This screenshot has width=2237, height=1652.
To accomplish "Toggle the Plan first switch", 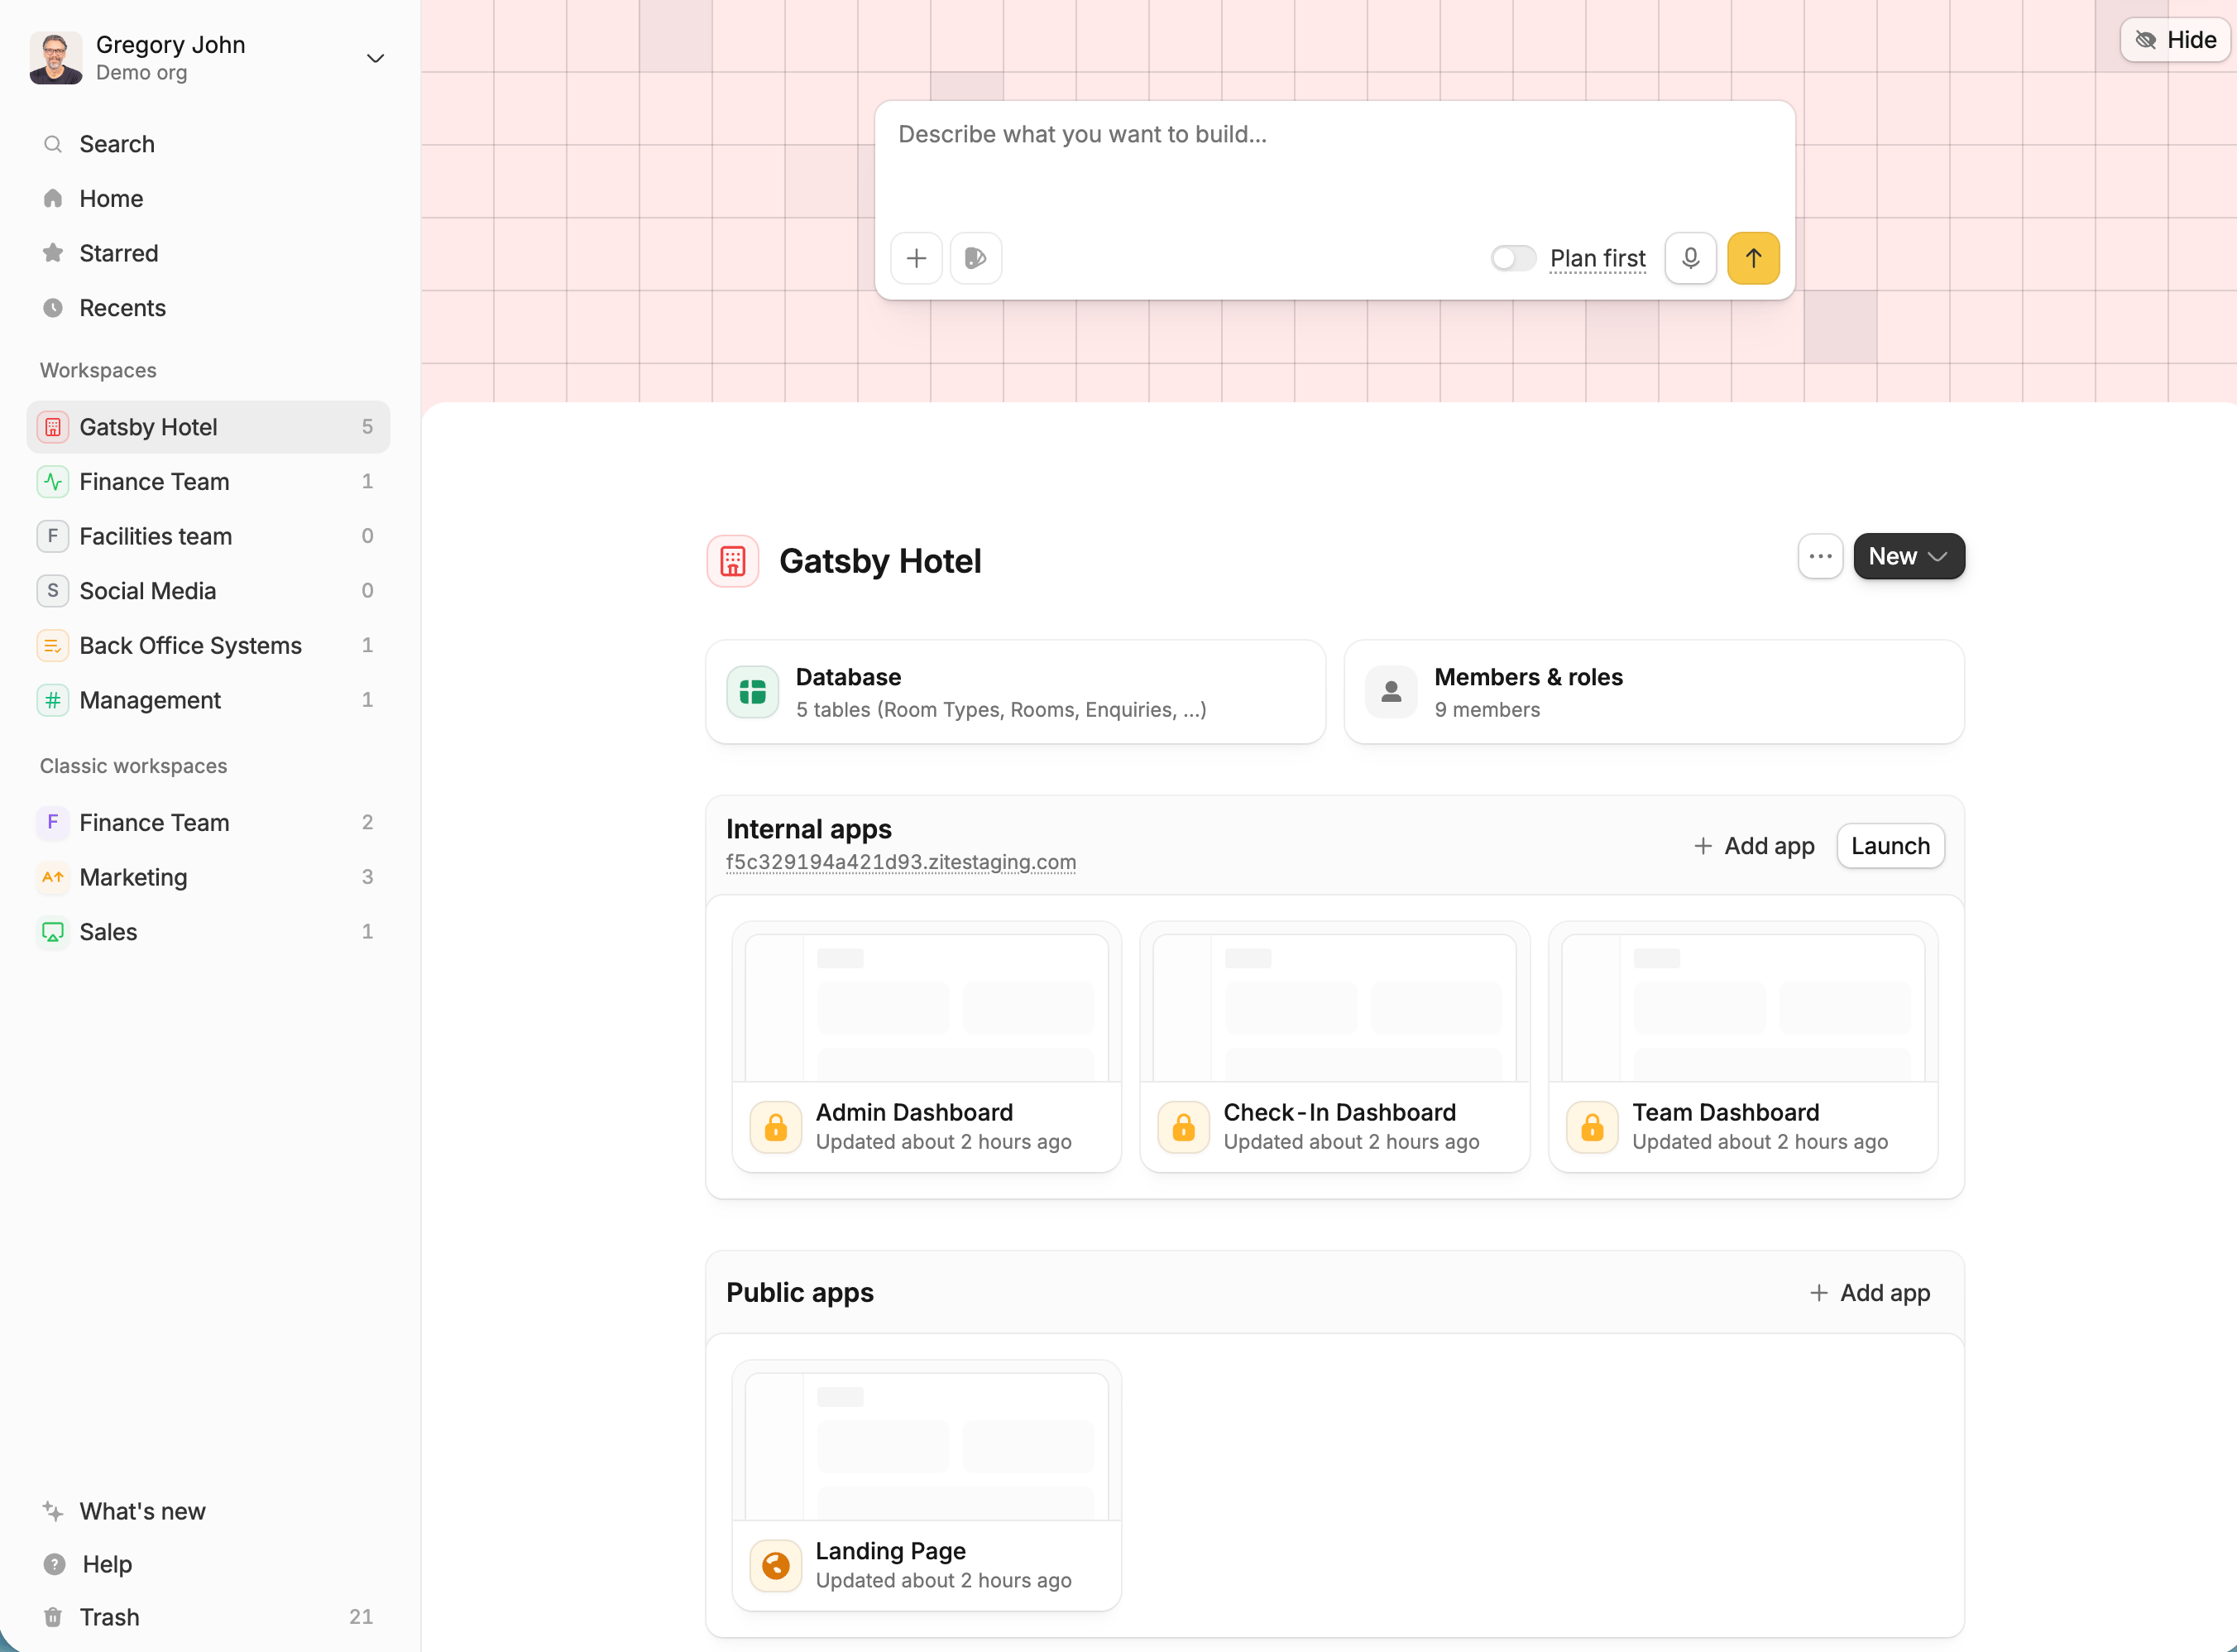I will click(1512, 259).
